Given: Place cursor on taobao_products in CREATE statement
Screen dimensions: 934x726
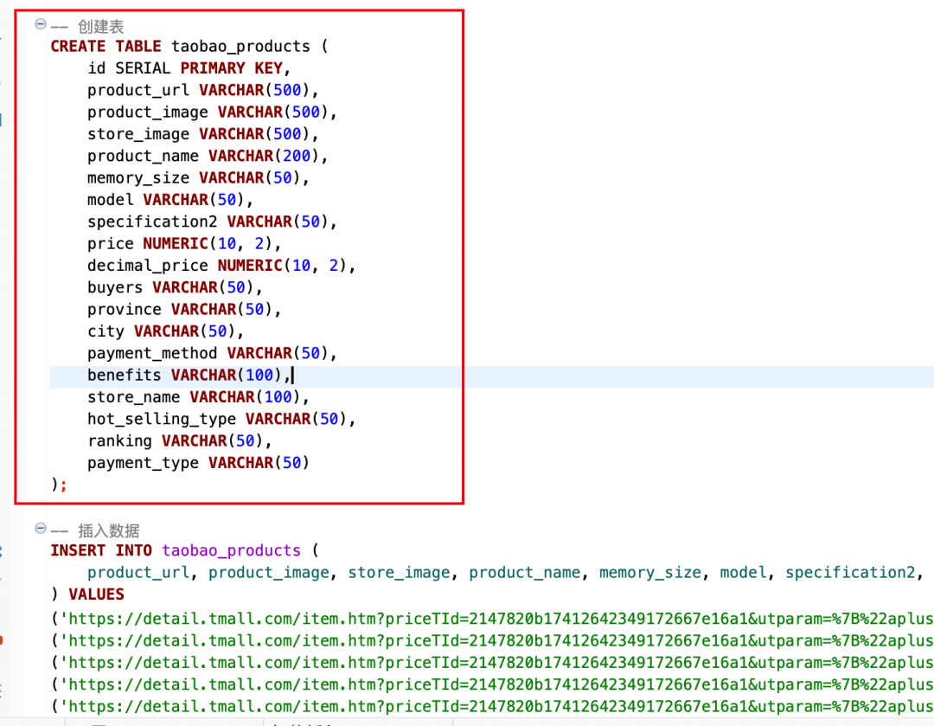Looking at the screenshot, I should click(x=240, y=47).
